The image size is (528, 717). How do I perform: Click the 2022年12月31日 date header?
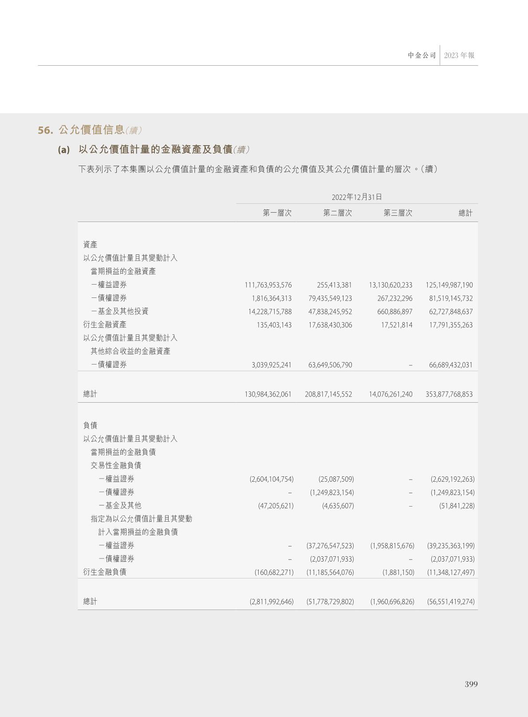(x=357, y=197)
